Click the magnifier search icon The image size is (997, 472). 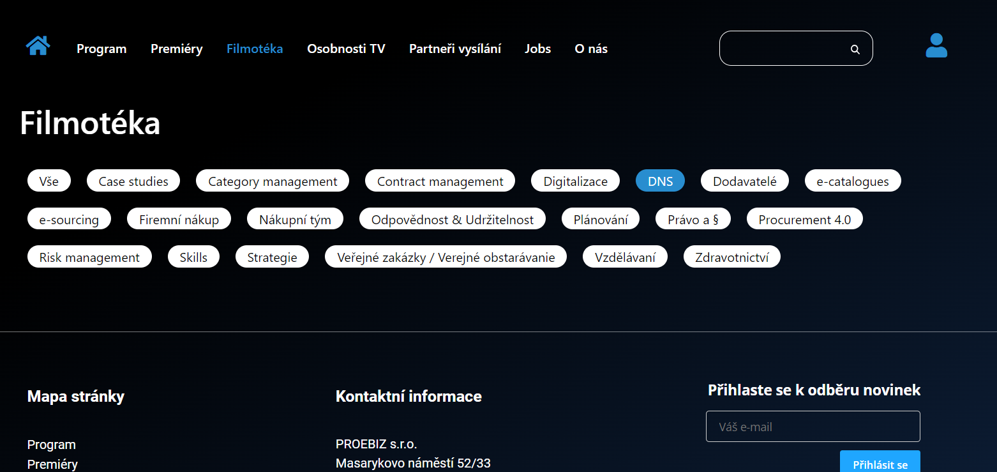pos(855,49)
